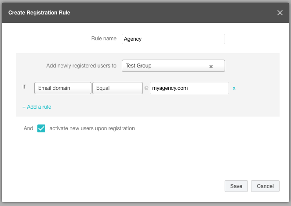Open the Equal operator dropdown
The width and height of the screenshot is (291, 206).
pyautogui.click(x=117, y=88)
